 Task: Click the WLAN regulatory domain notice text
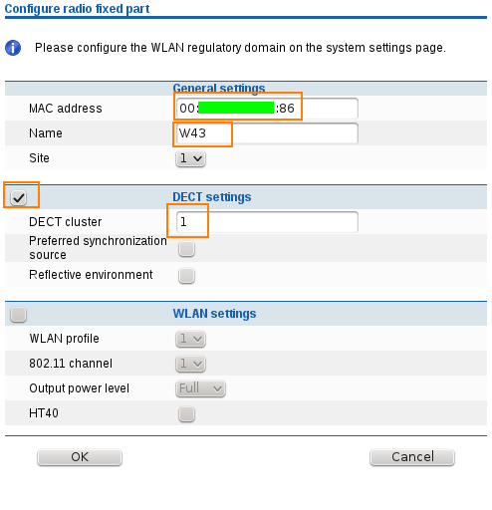click(x=240, y=48)
